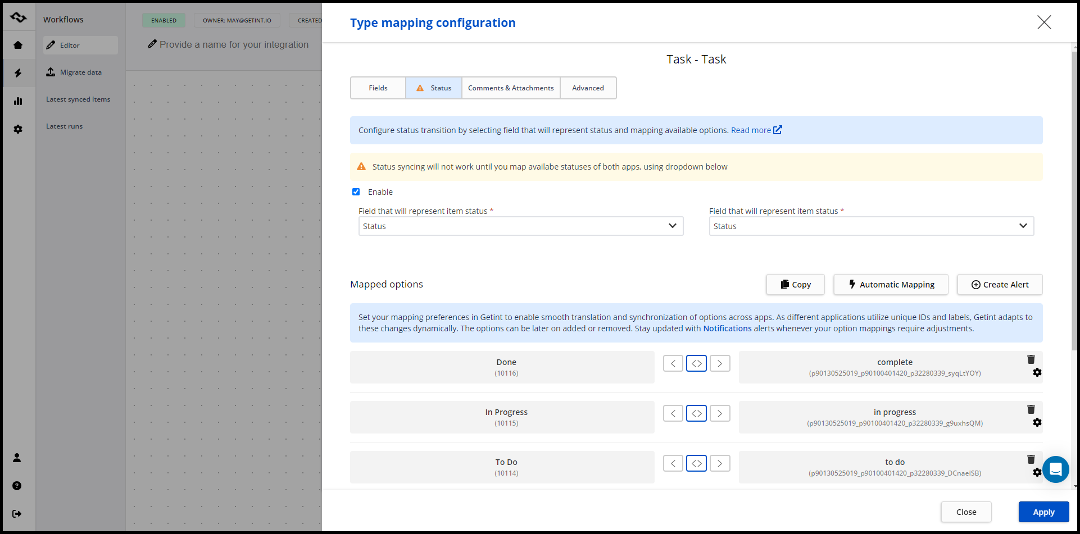
Task: Open the chat support bubble
Action: coord(1055,469)
